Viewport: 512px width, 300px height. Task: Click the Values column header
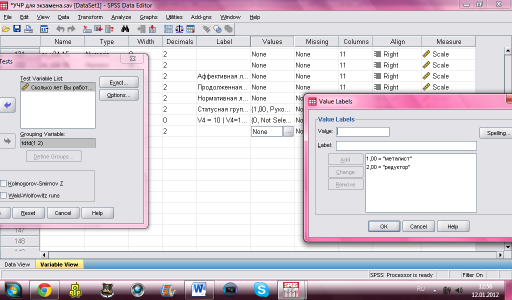coord(272,41)
